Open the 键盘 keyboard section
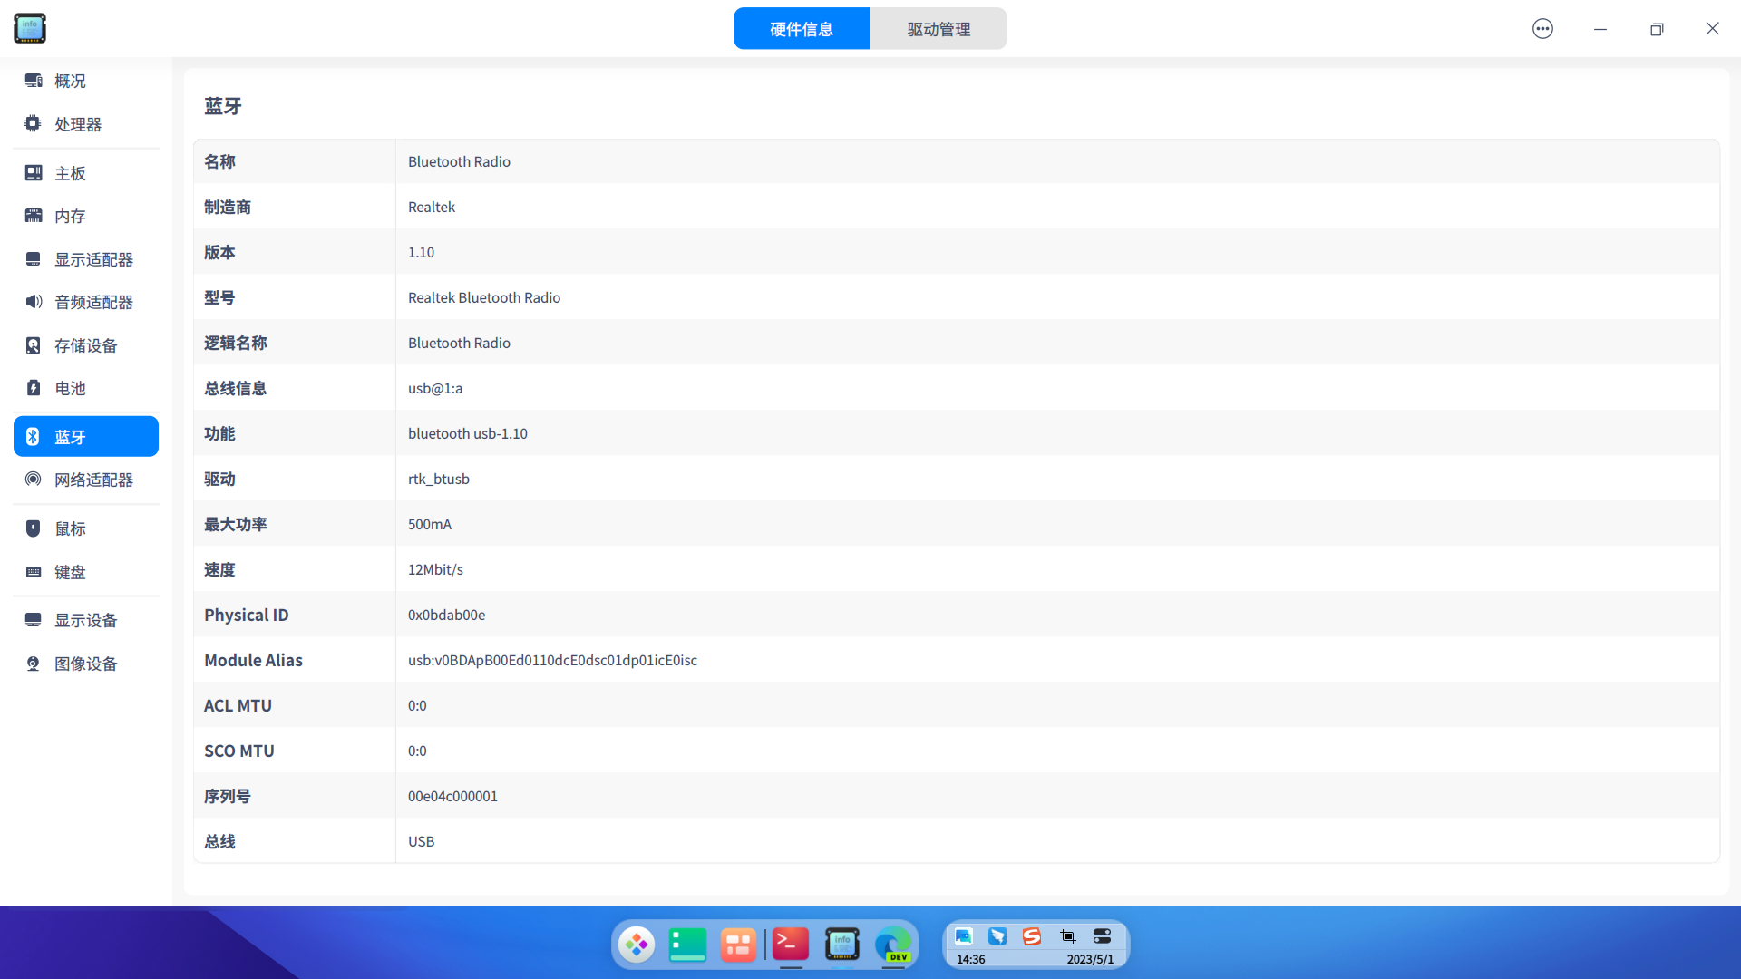The height and width of the screenshot is (979, 1741). 70,572
